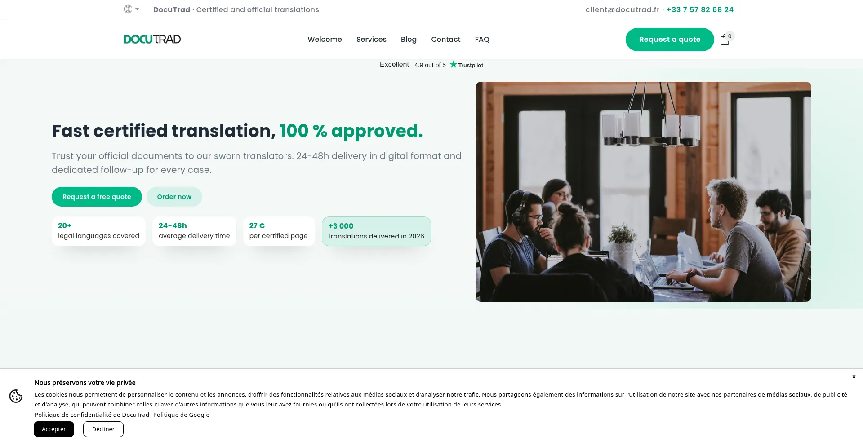Open Politique de confidentialité de DocuTrad link
Image resolution: width=863 pixels, height=446 pixels.
[92, 415]
